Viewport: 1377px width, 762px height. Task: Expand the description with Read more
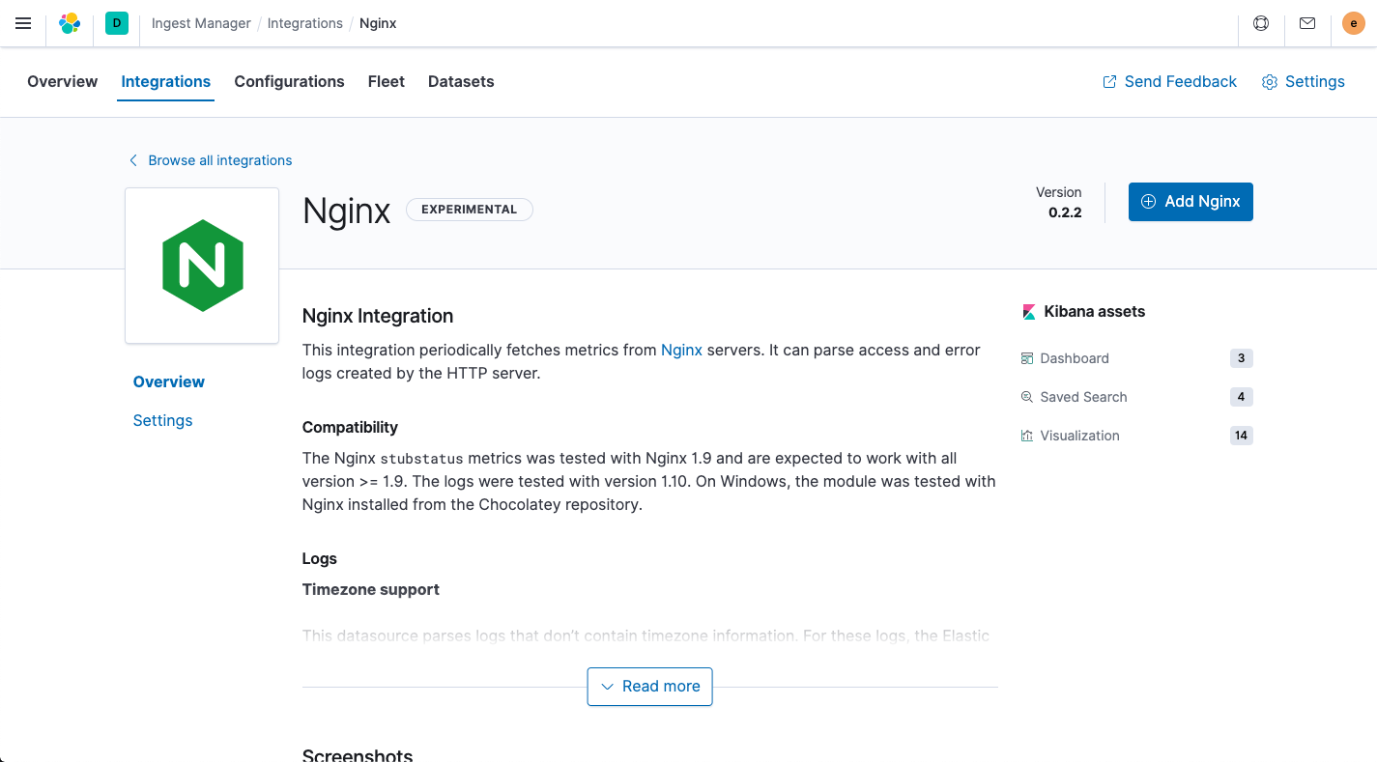[x=649, y=686]
